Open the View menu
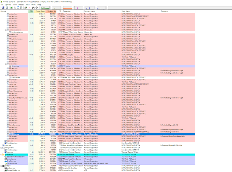The height and width of the screenshot is (172, 232). 15,5
